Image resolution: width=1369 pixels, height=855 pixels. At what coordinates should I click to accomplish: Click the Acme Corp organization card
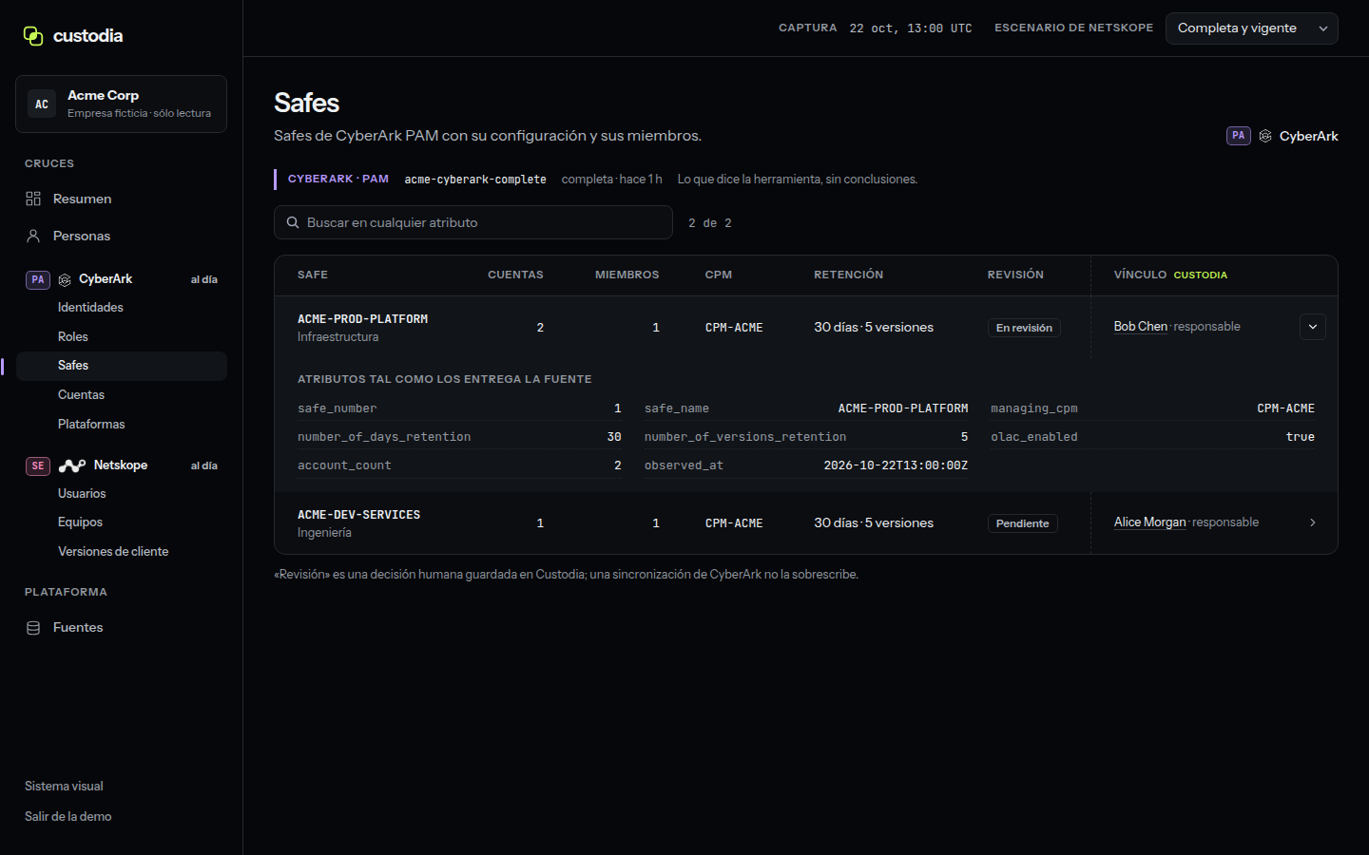tap(121, 104)
